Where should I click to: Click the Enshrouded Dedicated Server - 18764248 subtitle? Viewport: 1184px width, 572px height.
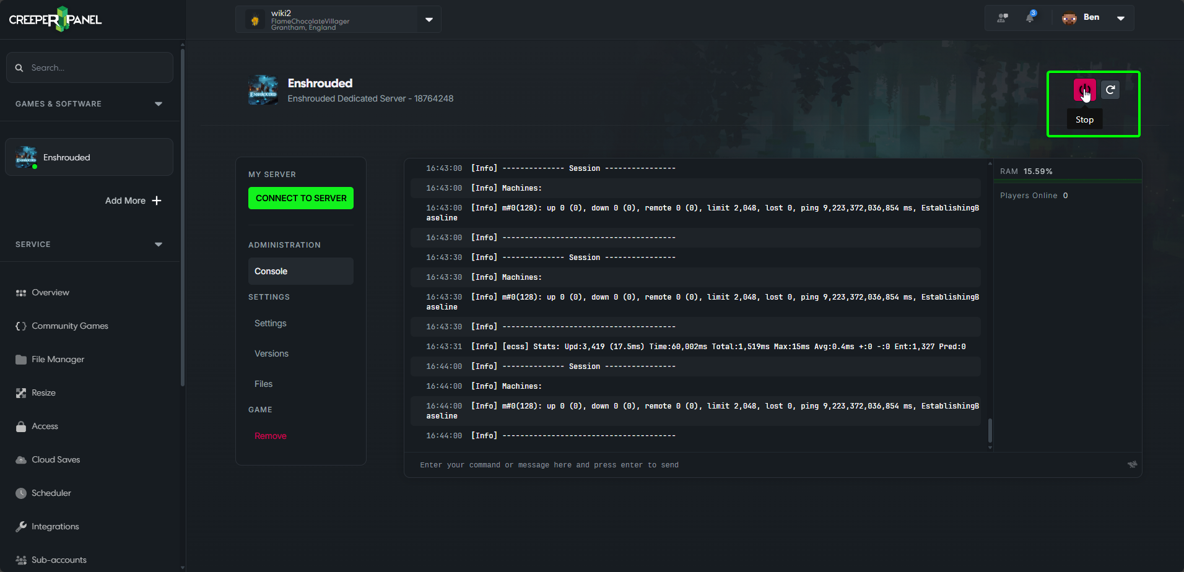pos(370,98)
